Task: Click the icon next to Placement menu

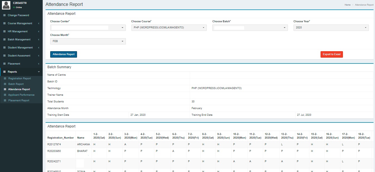Action: (4, 64)
